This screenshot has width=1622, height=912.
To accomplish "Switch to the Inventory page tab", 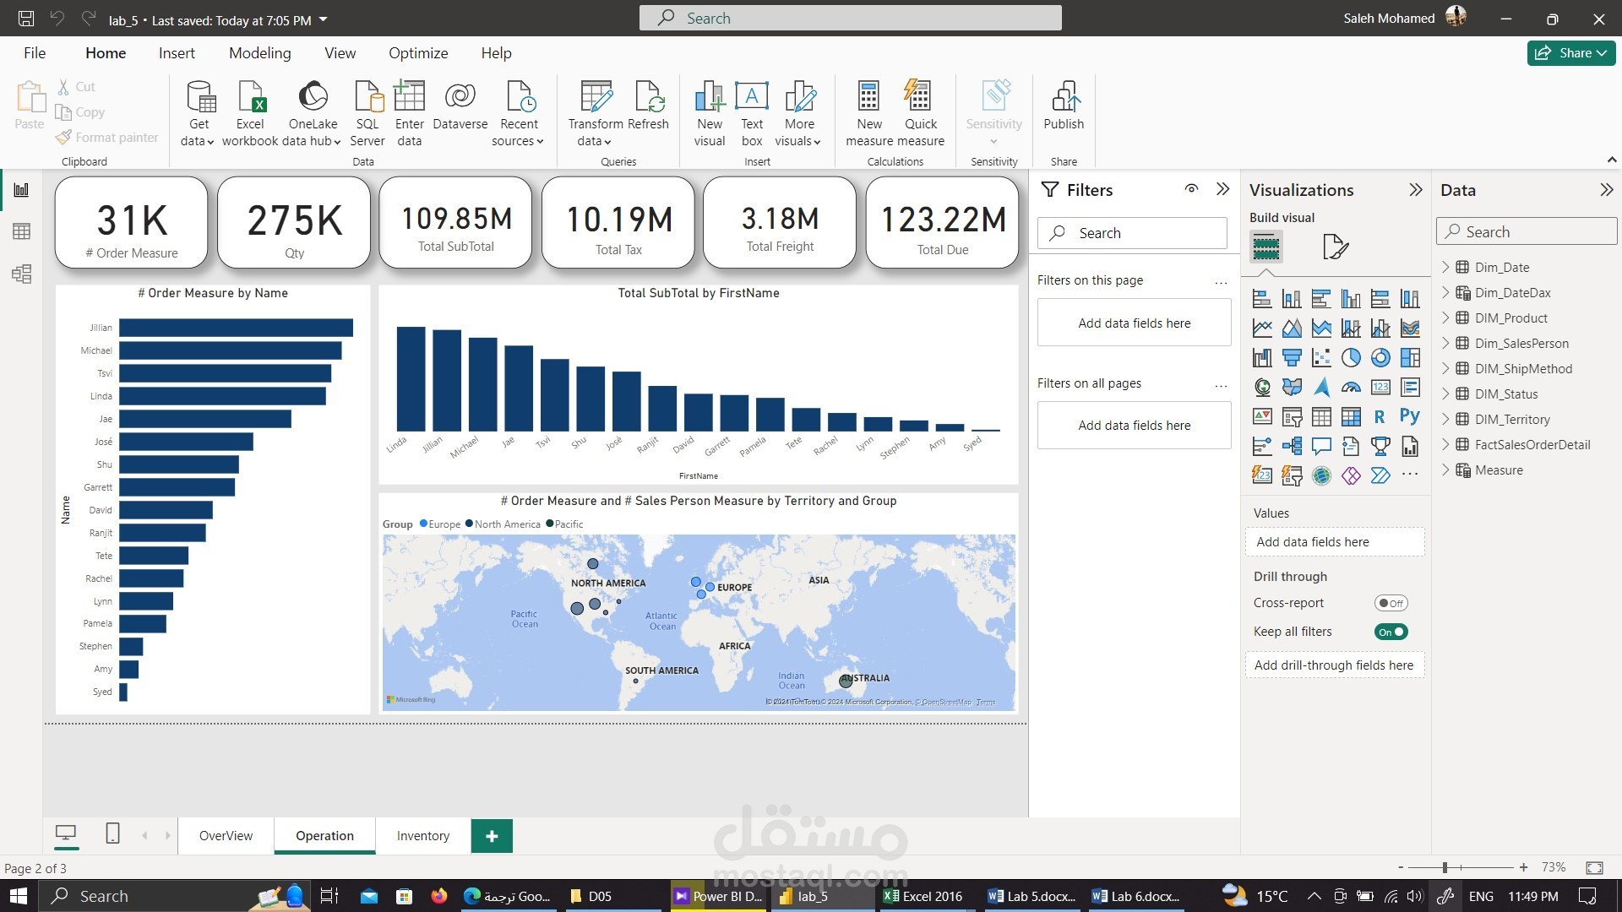I will [422, 835].
